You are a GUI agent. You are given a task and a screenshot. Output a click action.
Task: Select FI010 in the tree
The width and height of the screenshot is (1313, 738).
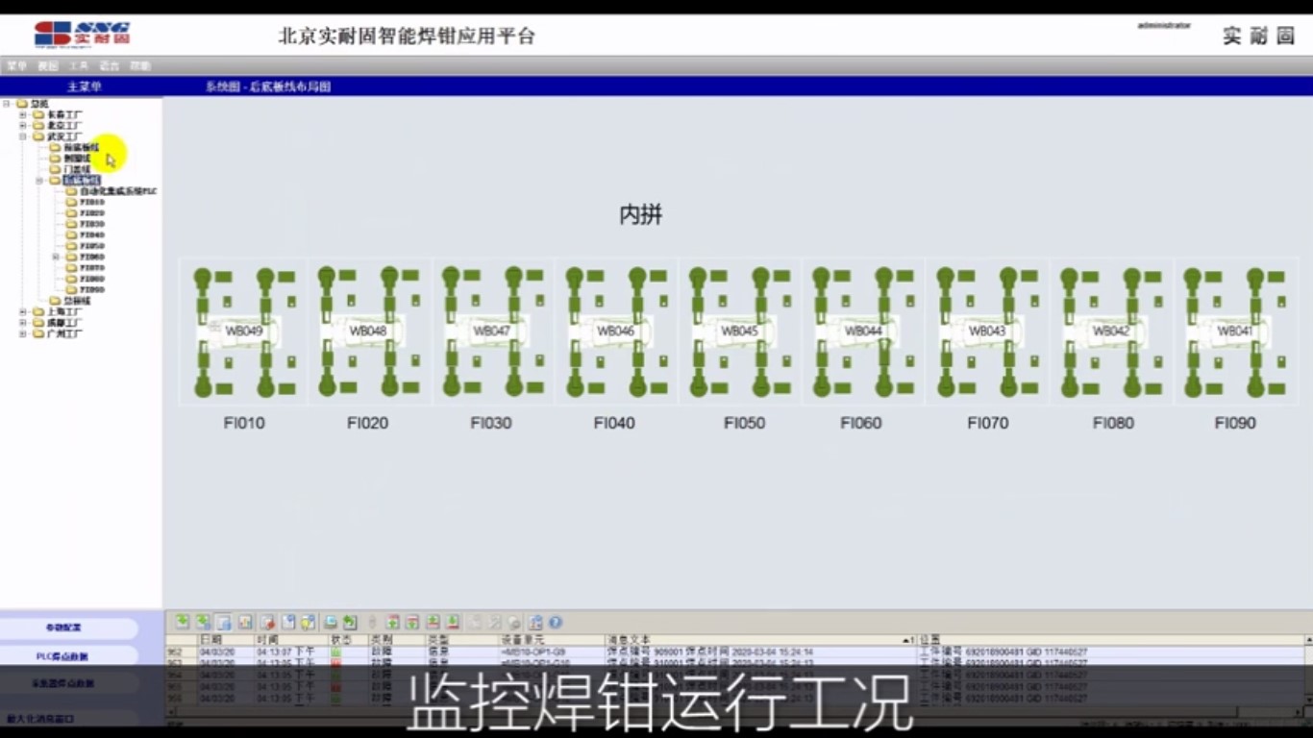click(92, 202)
